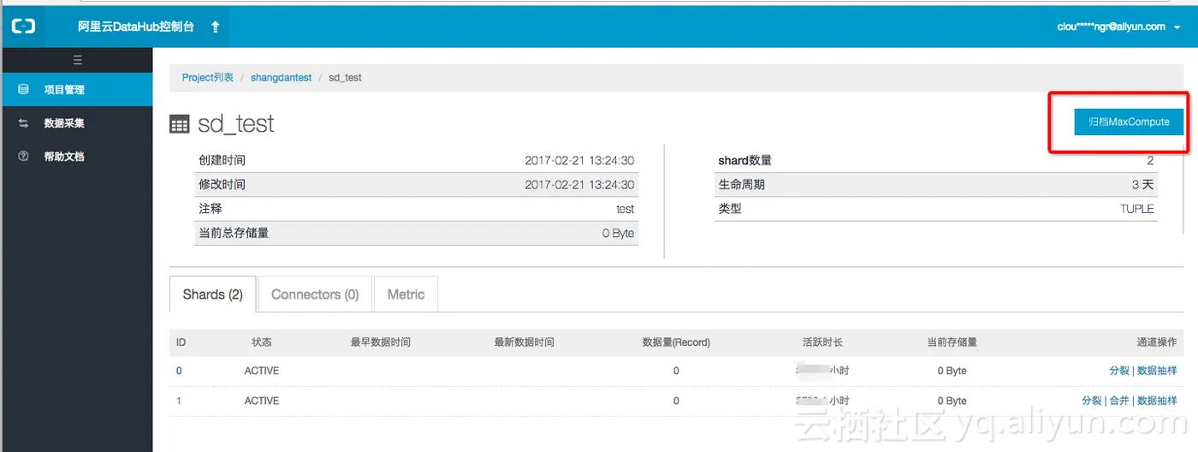
Task: Switch to the Metric tab
Action: click(406, 294)
